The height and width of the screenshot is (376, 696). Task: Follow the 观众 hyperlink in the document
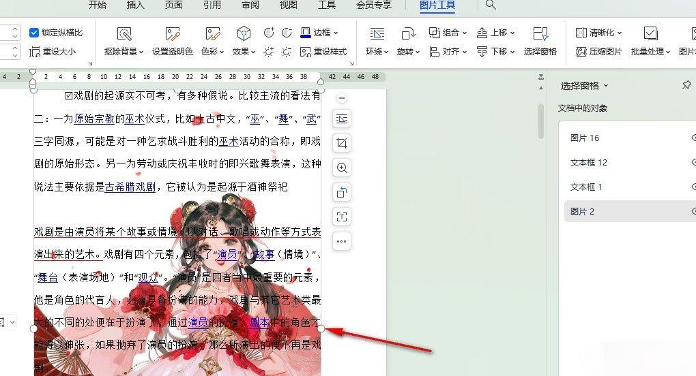point(148,278)
